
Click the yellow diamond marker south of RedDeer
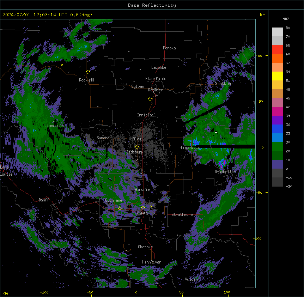150,99
